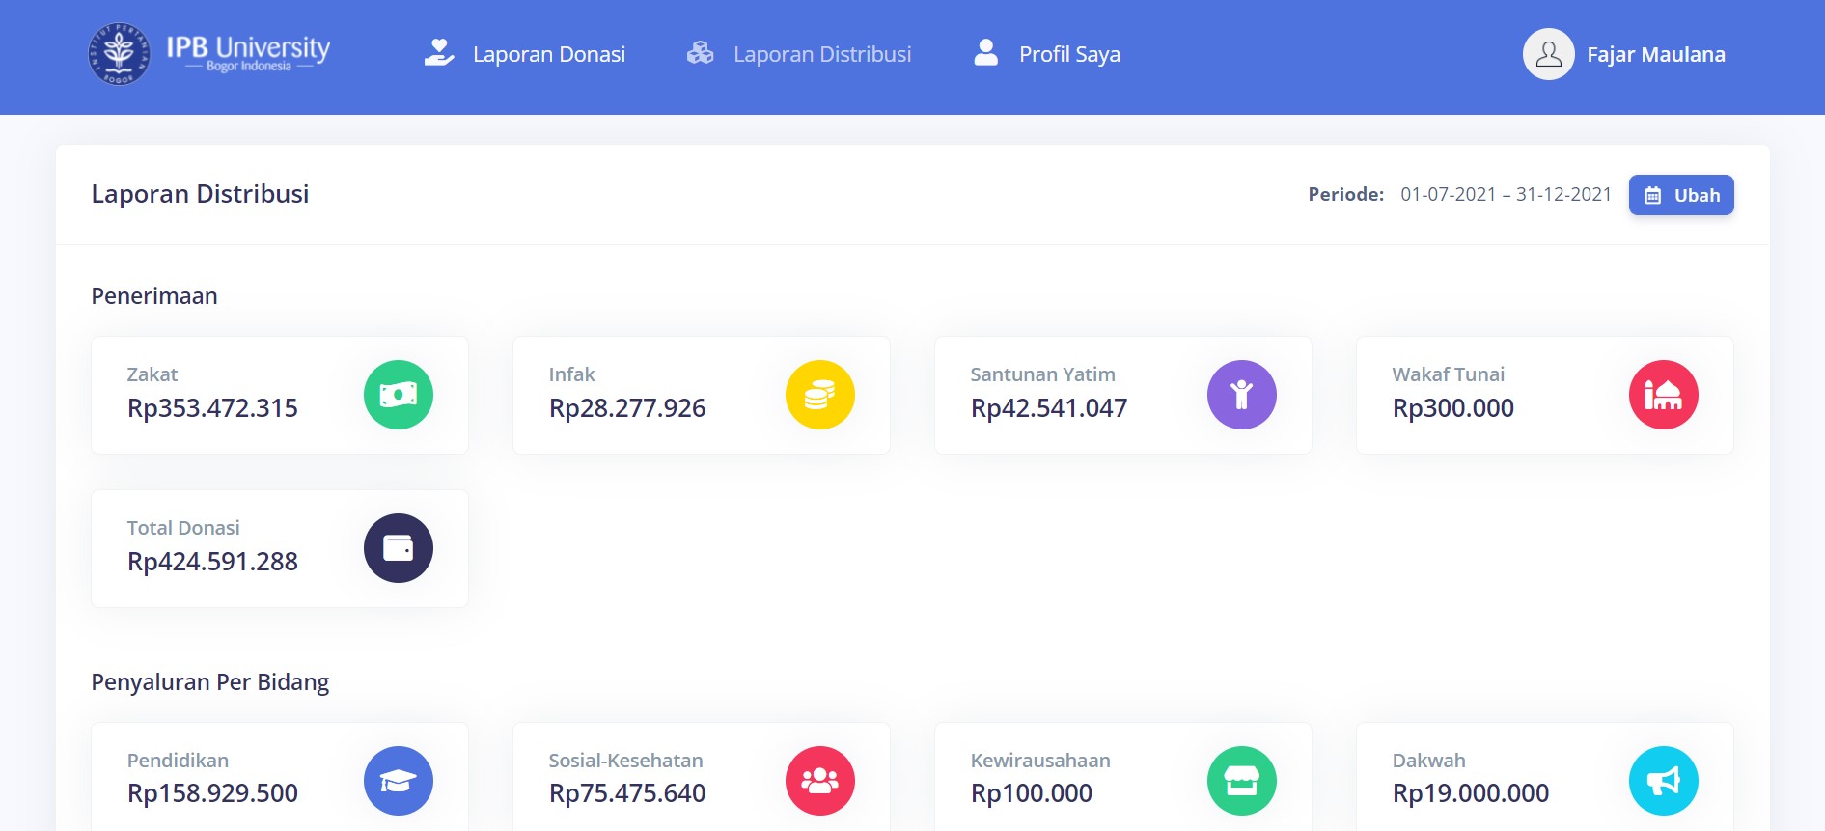Click the green Zakat money icon
Viewport: 1825px width, 831px height.
[398, 395]
